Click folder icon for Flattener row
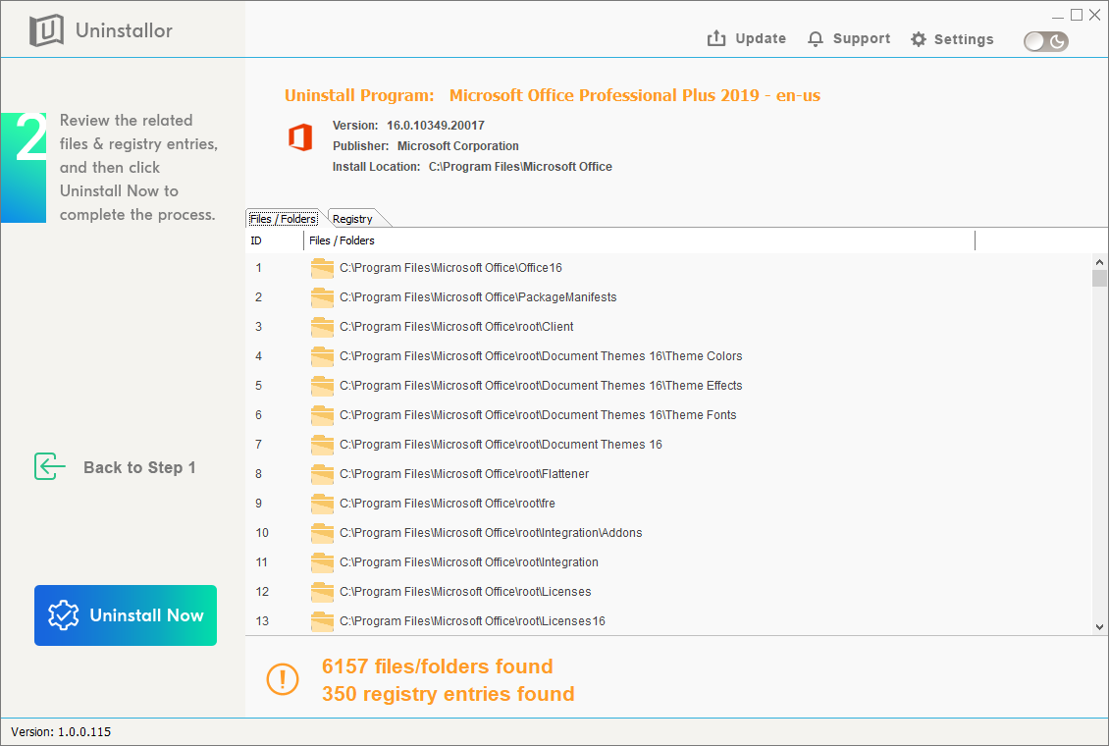The height and width of the screenshot is (746, 1109). [322, 474]
